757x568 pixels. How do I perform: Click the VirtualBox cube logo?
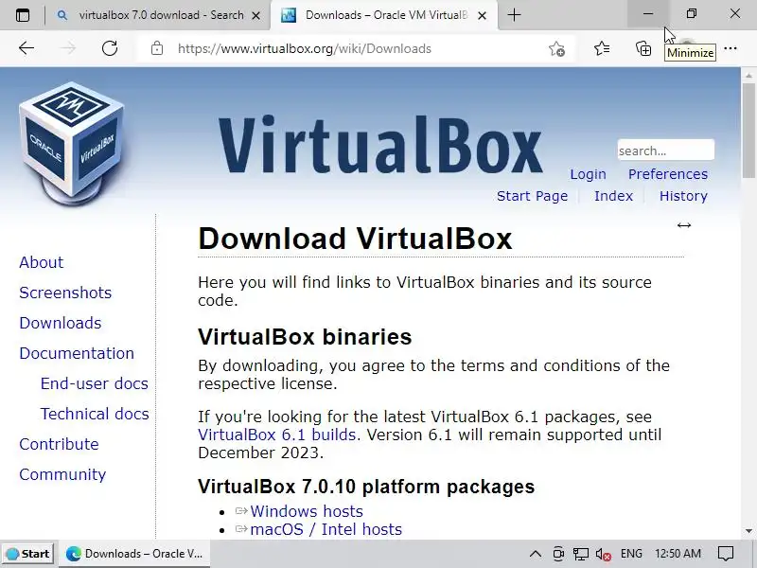click(x=72, y=144)
